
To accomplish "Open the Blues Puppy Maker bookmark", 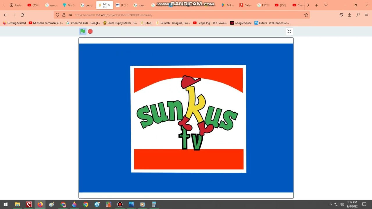I will (x=120, y=23).
